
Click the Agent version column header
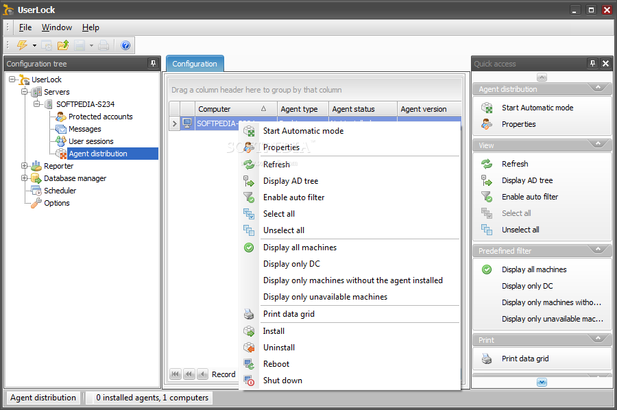click(x=429, y=108)
